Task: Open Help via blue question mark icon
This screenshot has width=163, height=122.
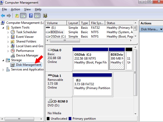Action: tap(31, 16)
